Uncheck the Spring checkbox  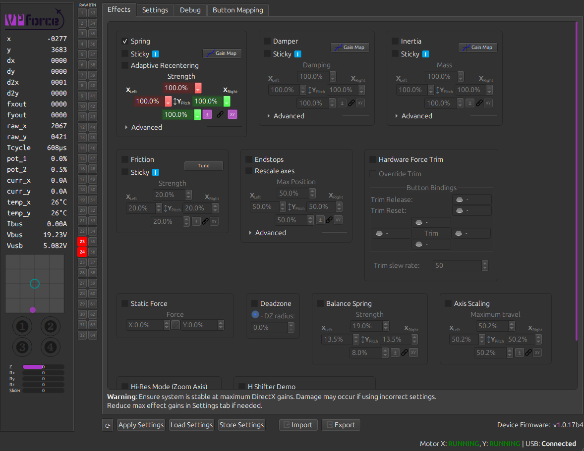pyautogui.click(x=125, y=41)
